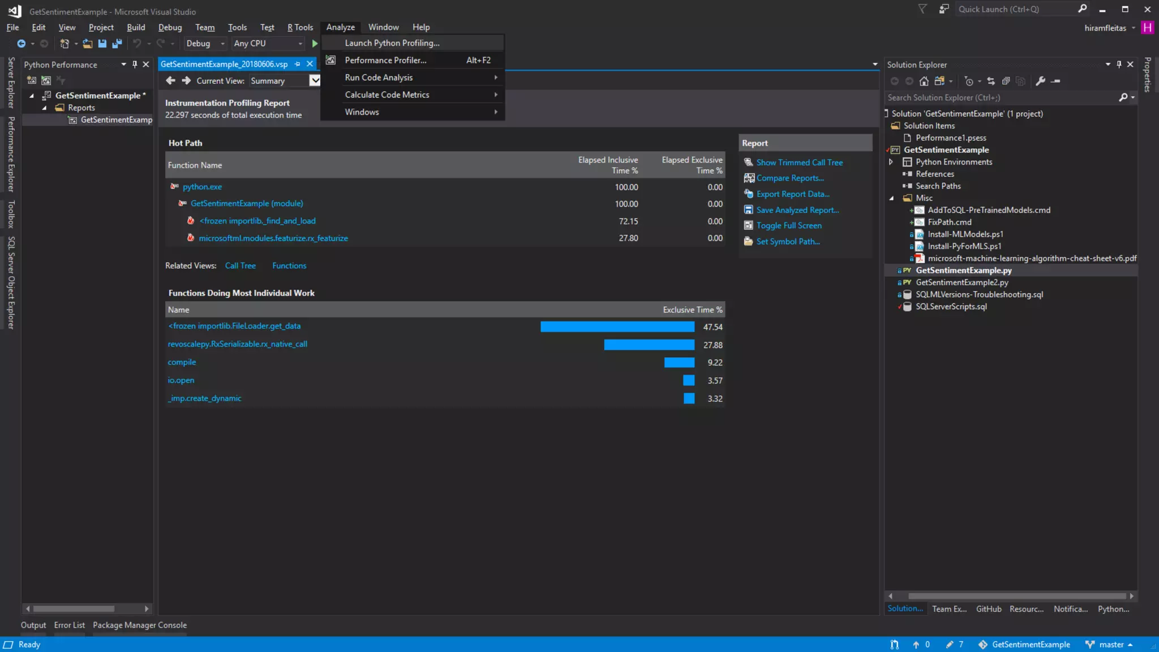Click the Sync with Active Document icon
The width and height of the screenshot is (1159, 652).
click(x=991, y=81)
